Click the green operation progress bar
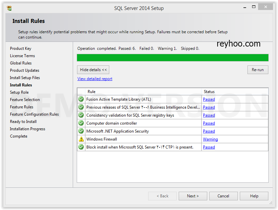The width and height of the screenshot is (278, 210). click(x=173, y=57)
